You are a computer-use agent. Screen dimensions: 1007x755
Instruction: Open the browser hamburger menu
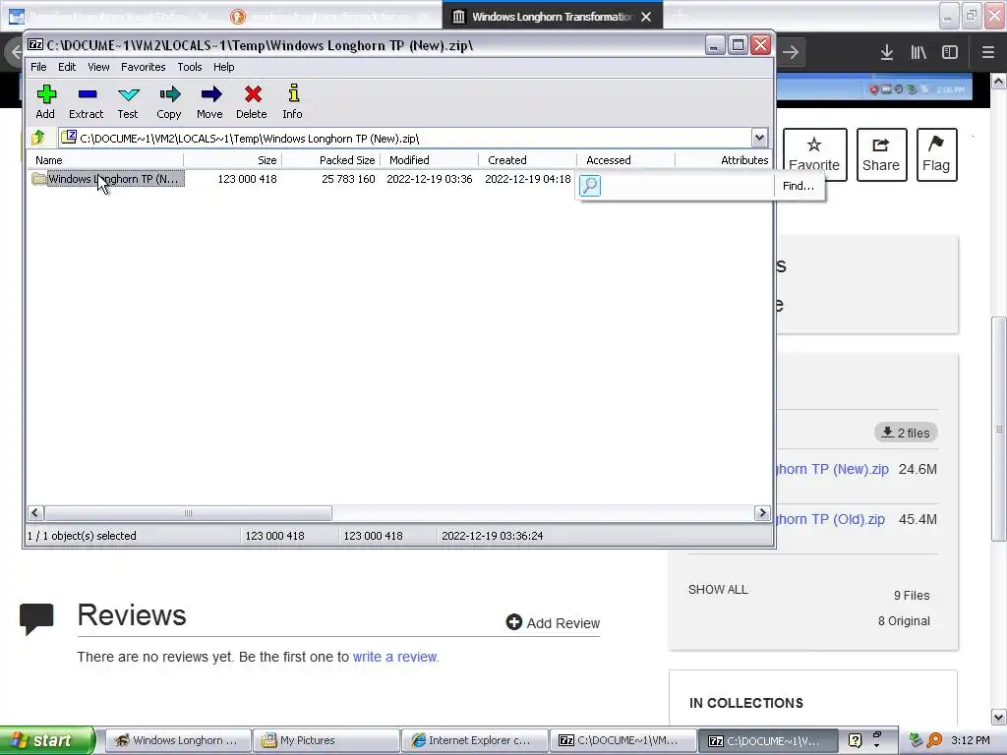[987, 53]
